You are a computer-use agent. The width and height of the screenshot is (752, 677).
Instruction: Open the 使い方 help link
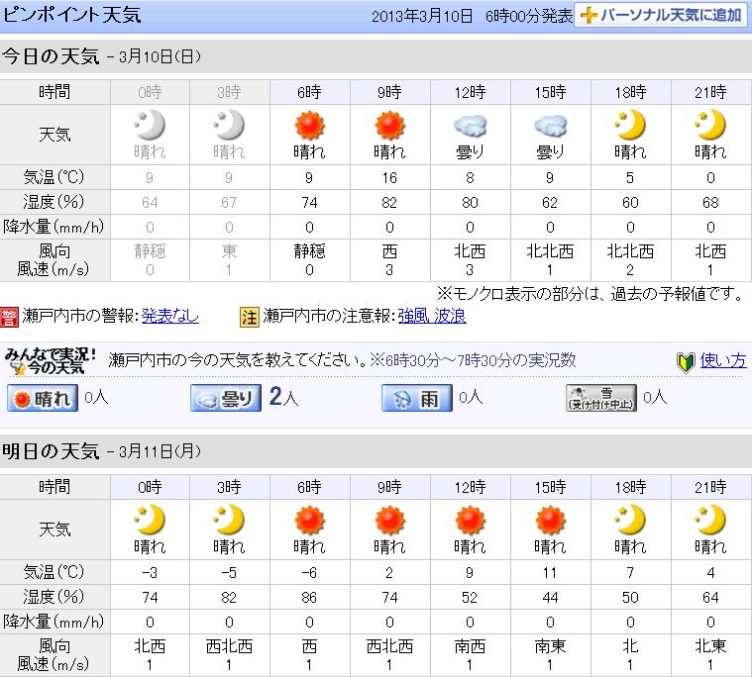(723, 360)
